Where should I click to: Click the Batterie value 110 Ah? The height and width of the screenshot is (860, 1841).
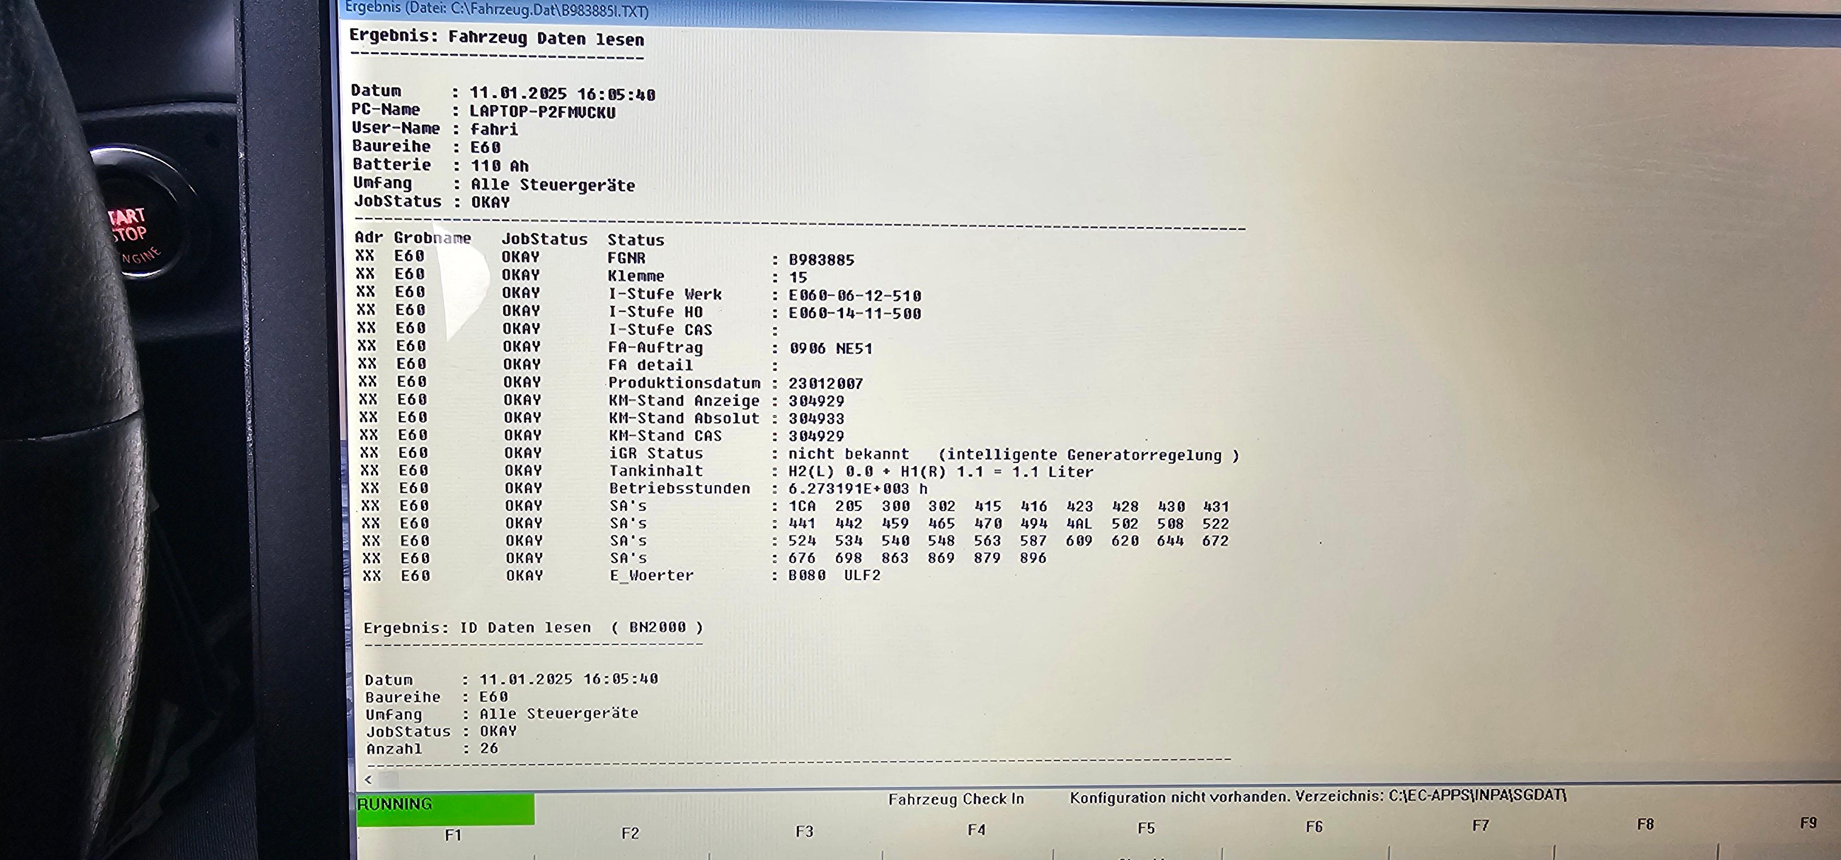click(x=499, y=166)
